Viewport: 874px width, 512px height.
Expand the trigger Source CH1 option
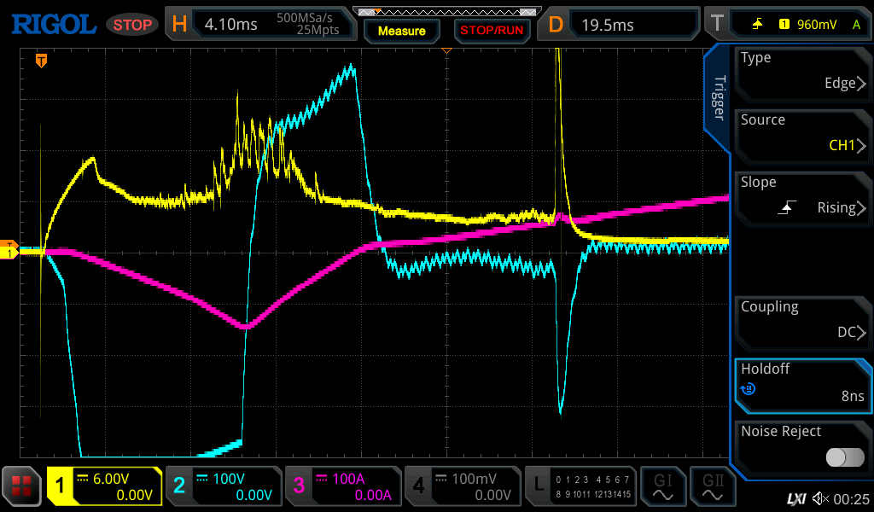[x=802, y=133]
